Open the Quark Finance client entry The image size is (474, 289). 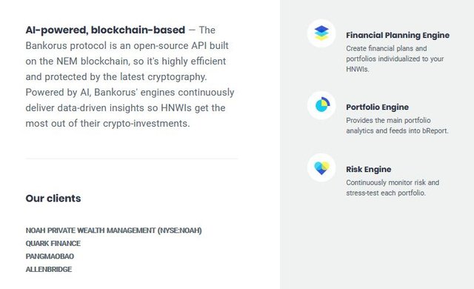pyautogui.click(x=53, y=243)
